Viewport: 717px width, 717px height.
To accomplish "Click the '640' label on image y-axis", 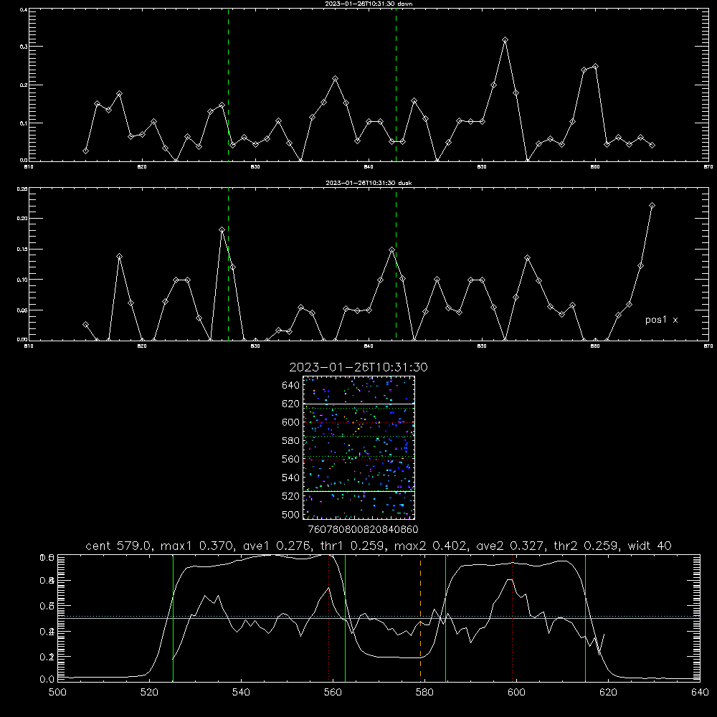I will pos(291,386).
